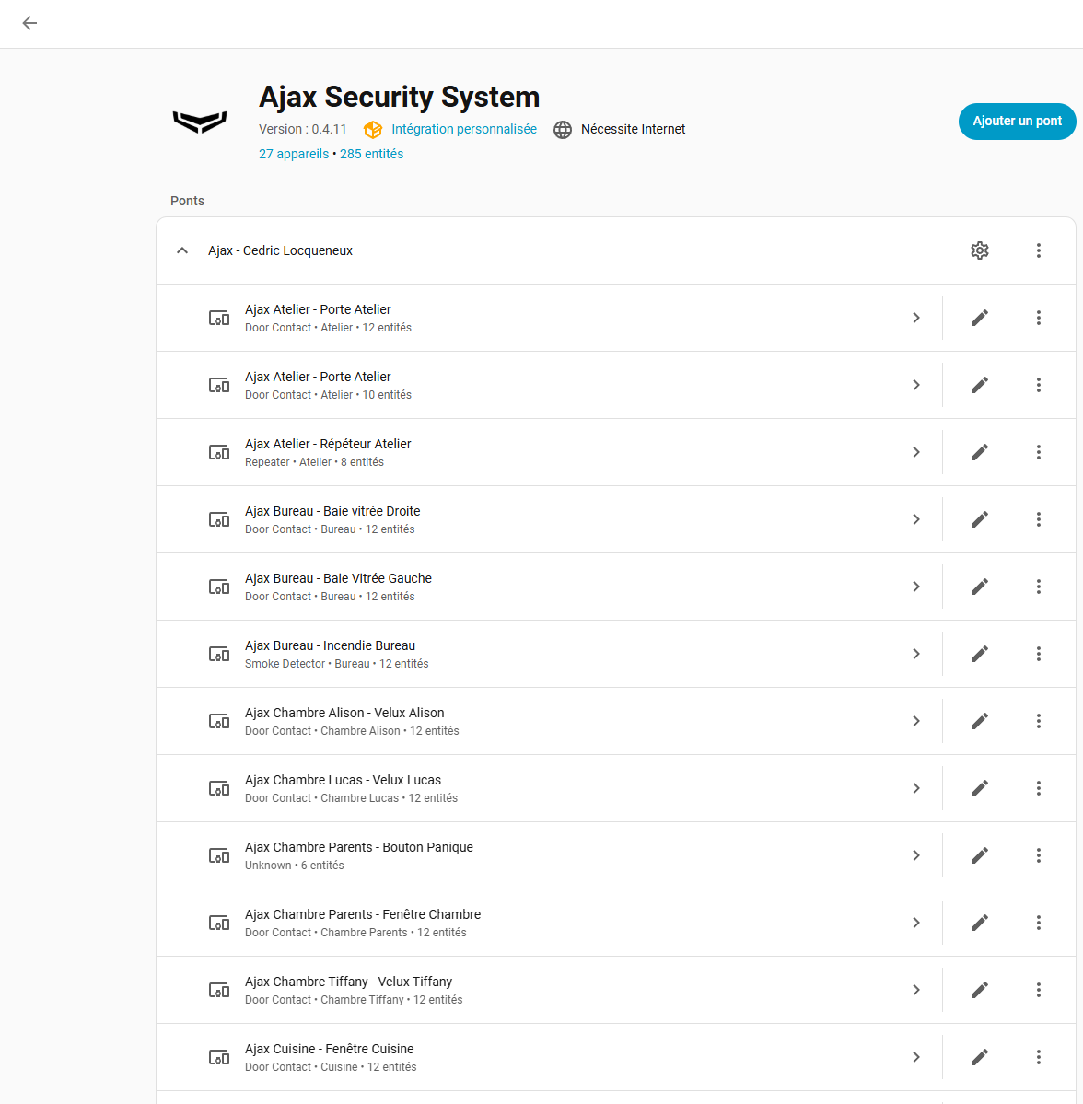1083x1104 pixels.
Task: Open settings gear for Ajax - Cedric Locqueneux bridge
Action: [979, 250]
